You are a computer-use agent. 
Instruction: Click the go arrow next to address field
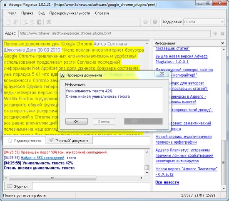point(215,34)
